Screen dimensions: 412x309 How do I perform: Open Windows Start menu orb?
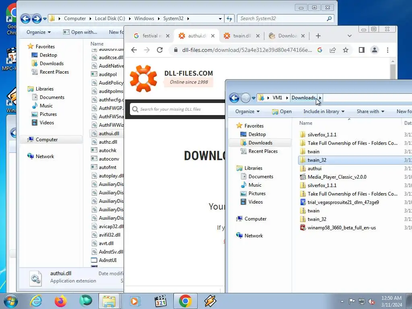click(10, 301)
